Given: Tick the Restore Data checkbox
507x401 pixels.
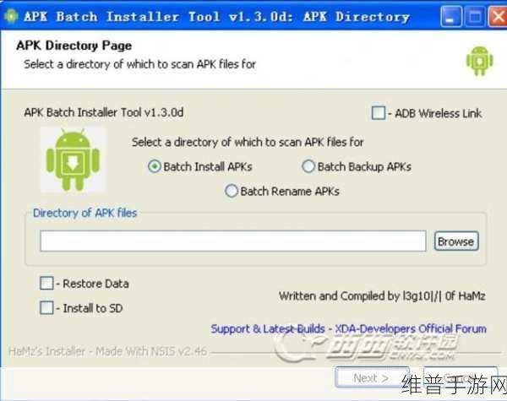Looking at the screenshot, I should click(46, 284).
